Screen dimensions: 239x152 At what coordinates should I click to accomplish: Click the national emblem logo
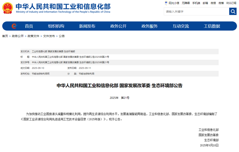point(7,8)
